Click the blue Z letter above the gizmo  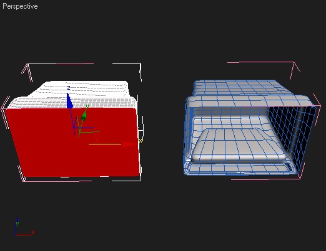(69, 88)
